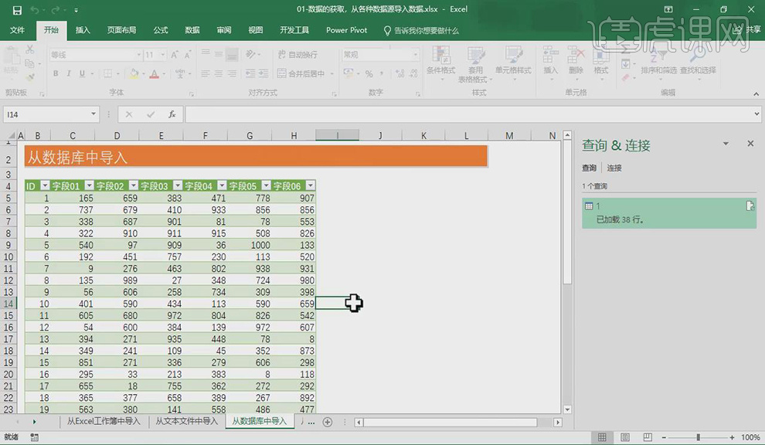Open the 字段03 filter dropdown
This screenshot has height=445, width=765.
pos(178,185)
